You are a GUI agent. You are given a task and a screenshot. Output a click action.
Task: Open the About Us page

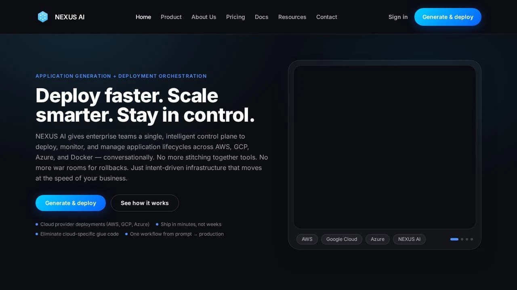204,17
